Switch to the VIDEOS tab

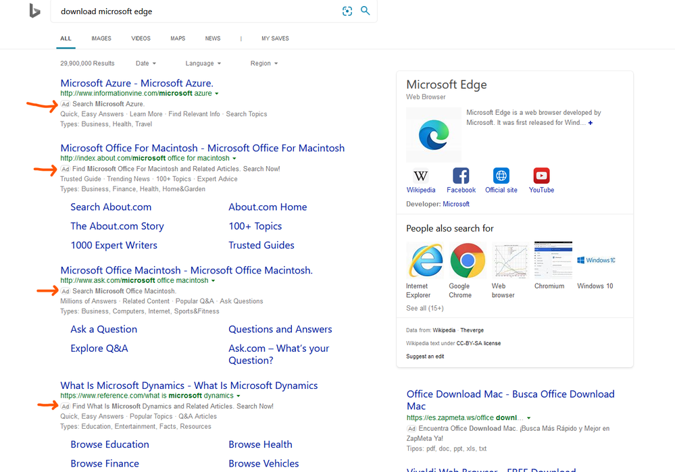[141, 38]
